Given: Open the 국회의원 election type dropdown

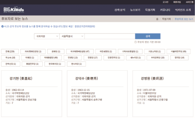Looking at the screenshot, I should tap(47, 36).
